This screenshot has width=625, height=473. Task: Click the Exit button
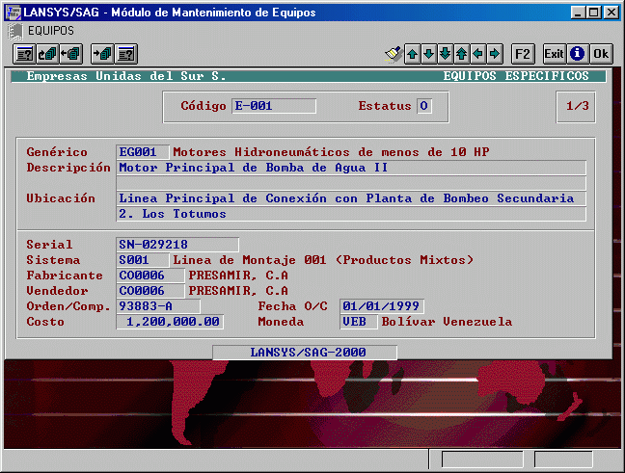pyautogui.click(x=555, y=54)
